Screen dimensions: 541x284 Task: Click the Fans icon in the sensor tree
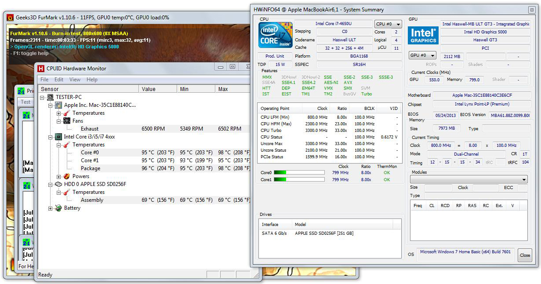pyautogui.click(x=67, y=121)
